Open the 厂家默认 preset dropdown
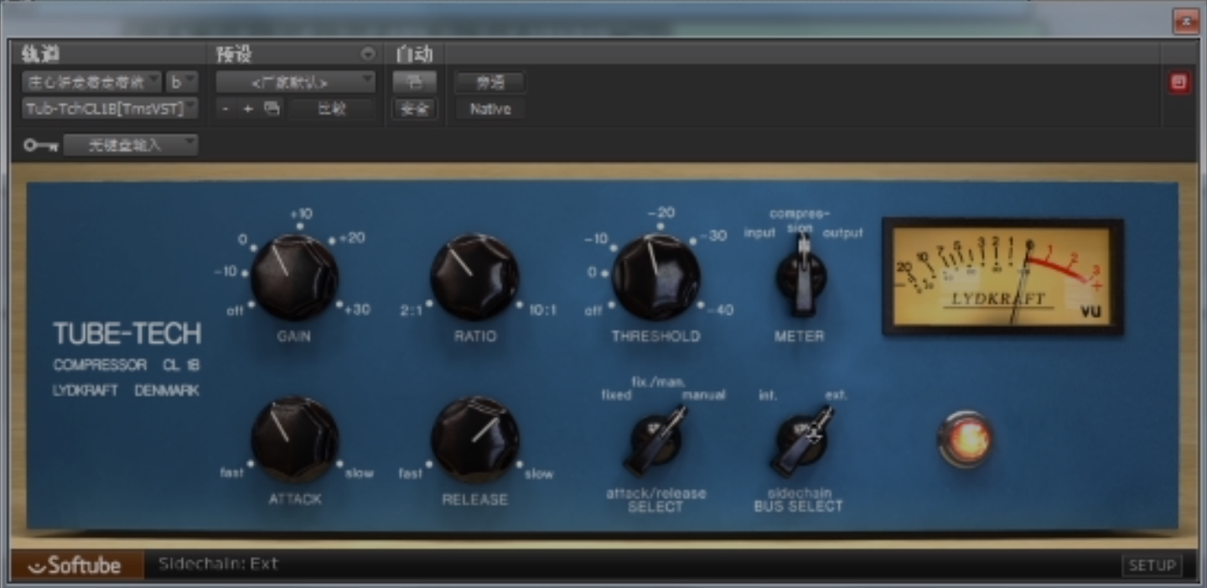 coord(295,82)
